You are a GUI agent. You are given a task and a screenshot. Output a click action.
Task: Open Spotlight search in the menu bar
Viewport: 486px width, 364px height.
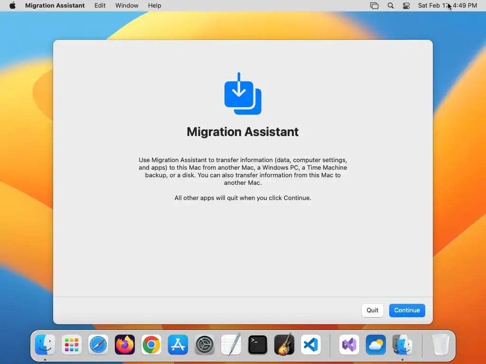391,6
